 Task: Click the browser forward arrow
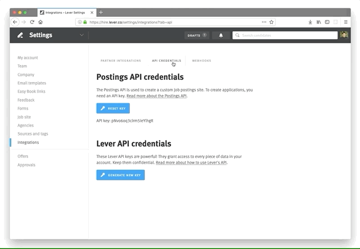coord(24,22)
